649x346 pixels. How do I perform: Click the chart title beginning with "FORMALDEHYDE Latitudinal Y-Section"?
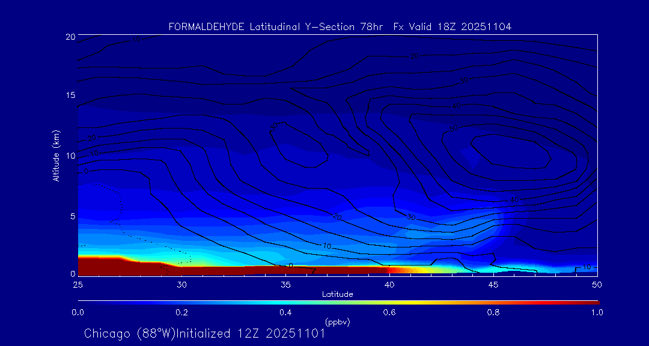coord(340,27)
